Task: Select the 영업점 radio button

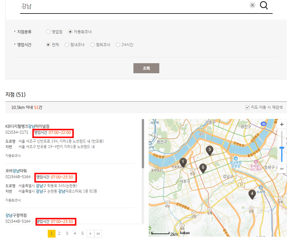Action: click(48, 32)
